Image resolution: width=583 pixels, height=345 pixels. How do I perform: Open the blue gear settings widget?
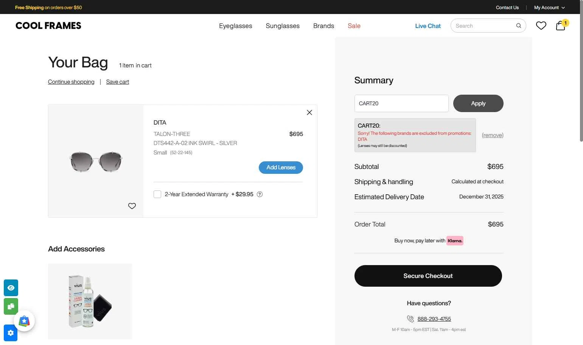pos(11,333)
